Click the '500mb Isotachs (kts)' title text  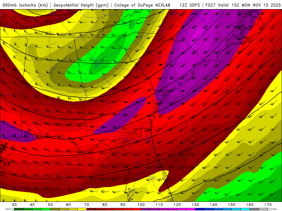point(25,5)
